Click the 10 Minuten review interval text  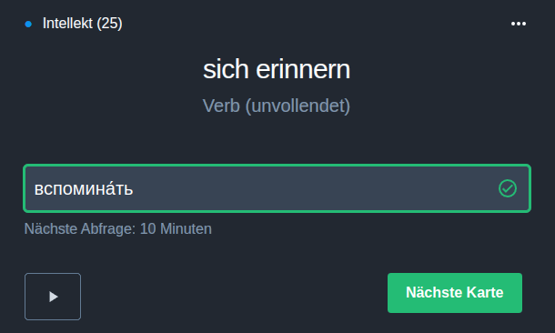pos(176,228)
